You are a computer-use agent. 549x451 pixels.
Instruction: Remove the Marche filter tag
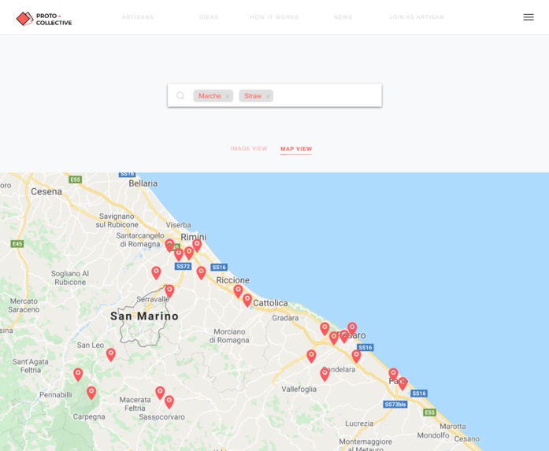coord(227,96)
